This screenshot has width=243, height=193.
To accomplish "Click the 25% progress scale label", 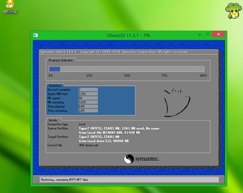I will pos(89,76).
